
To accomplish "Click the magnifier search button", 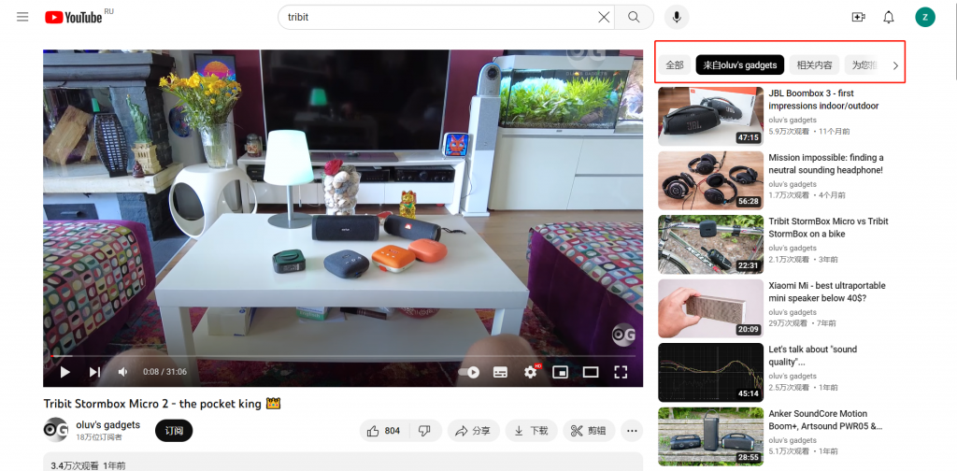I will (x=634, y=17).
